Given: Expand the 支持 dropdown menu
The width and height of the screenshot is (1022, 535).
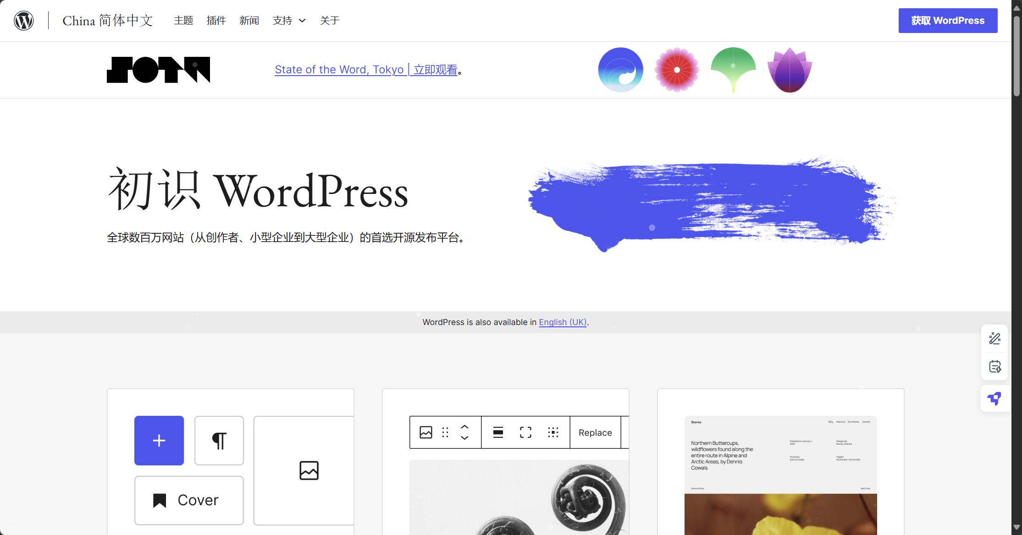Looking at the screenshot, I should click(289, 20).
